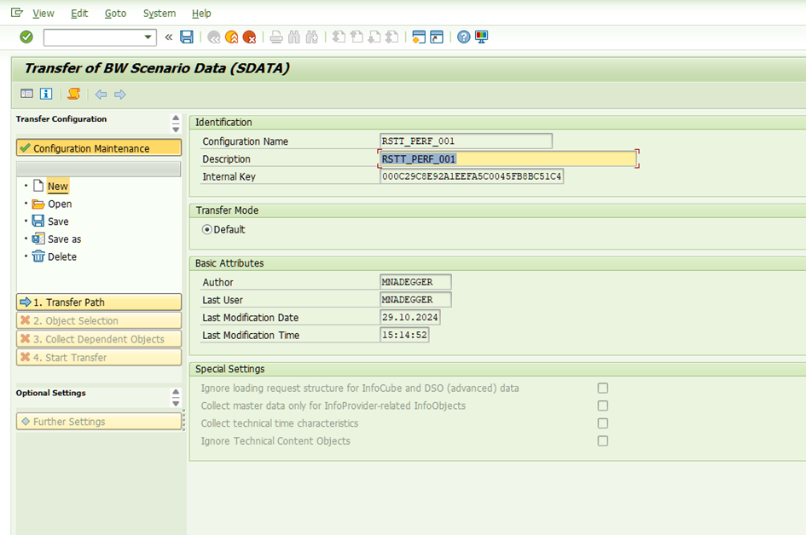Click the orange scroll log icon
The height and width of the screenshot is (535, 806).
(x=73, y=94)
